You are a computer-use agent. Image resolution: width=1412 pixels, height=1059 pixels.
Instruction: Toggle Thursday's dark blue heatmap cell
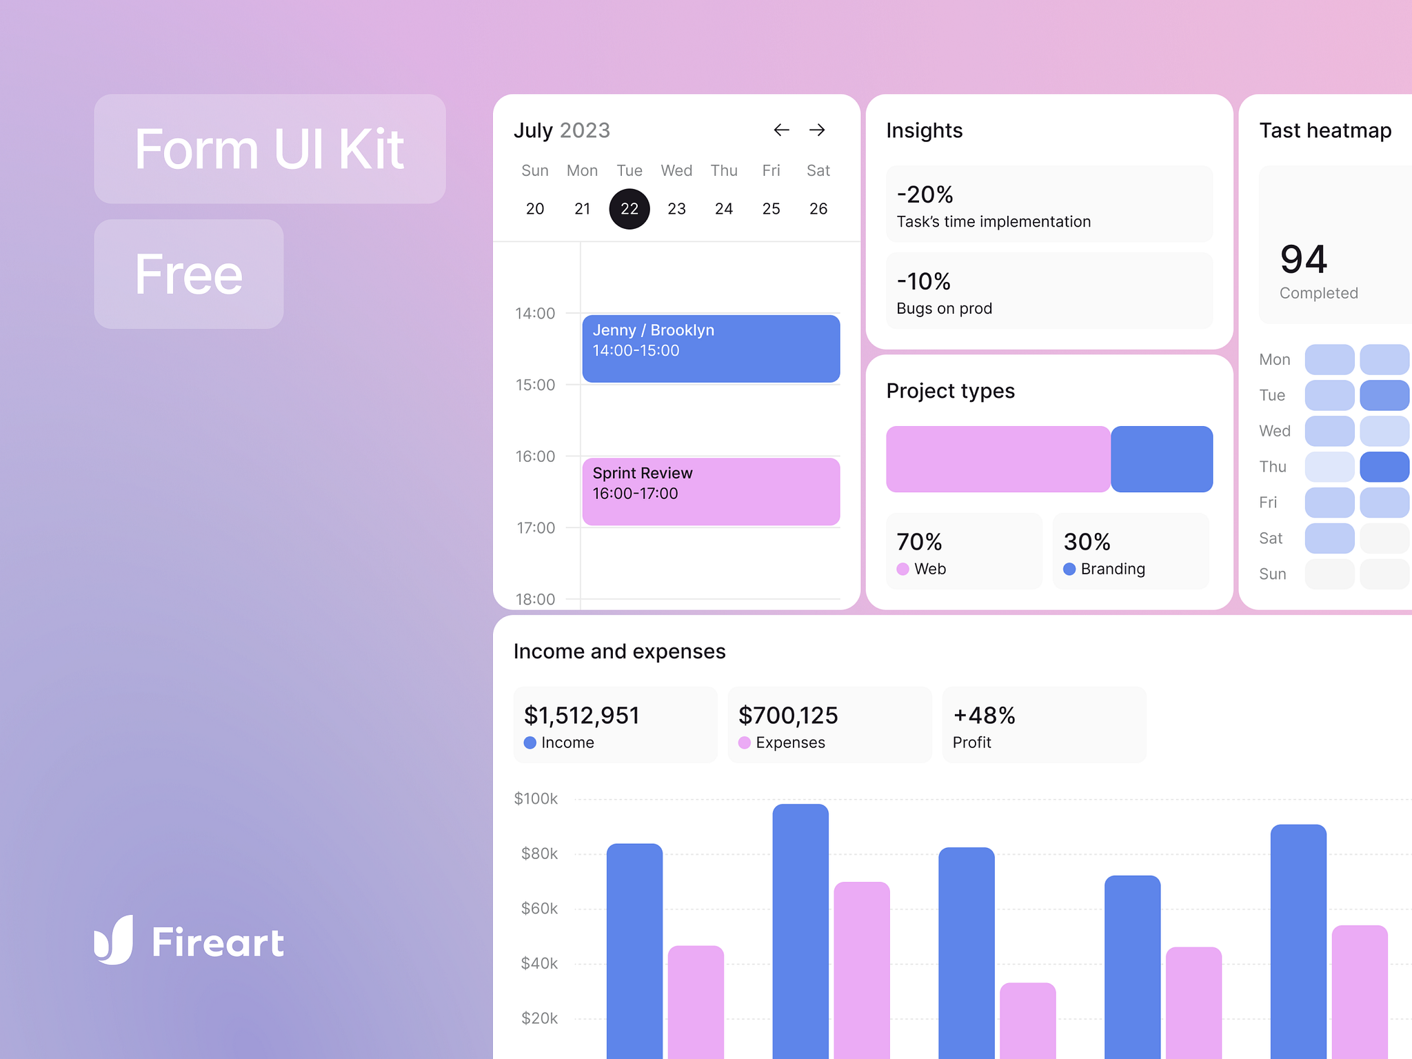click(1384, 467)
